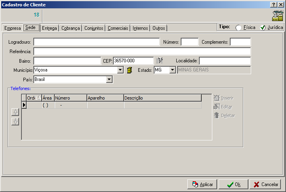Open the Município dropdown
The height and width of the screenshot is (192, 286).
(x=120, y=70)
